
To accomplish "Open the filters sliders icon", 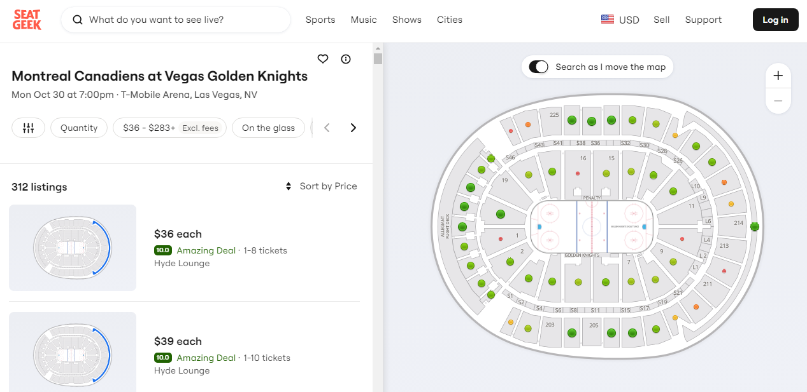I will tap(28, 128).
